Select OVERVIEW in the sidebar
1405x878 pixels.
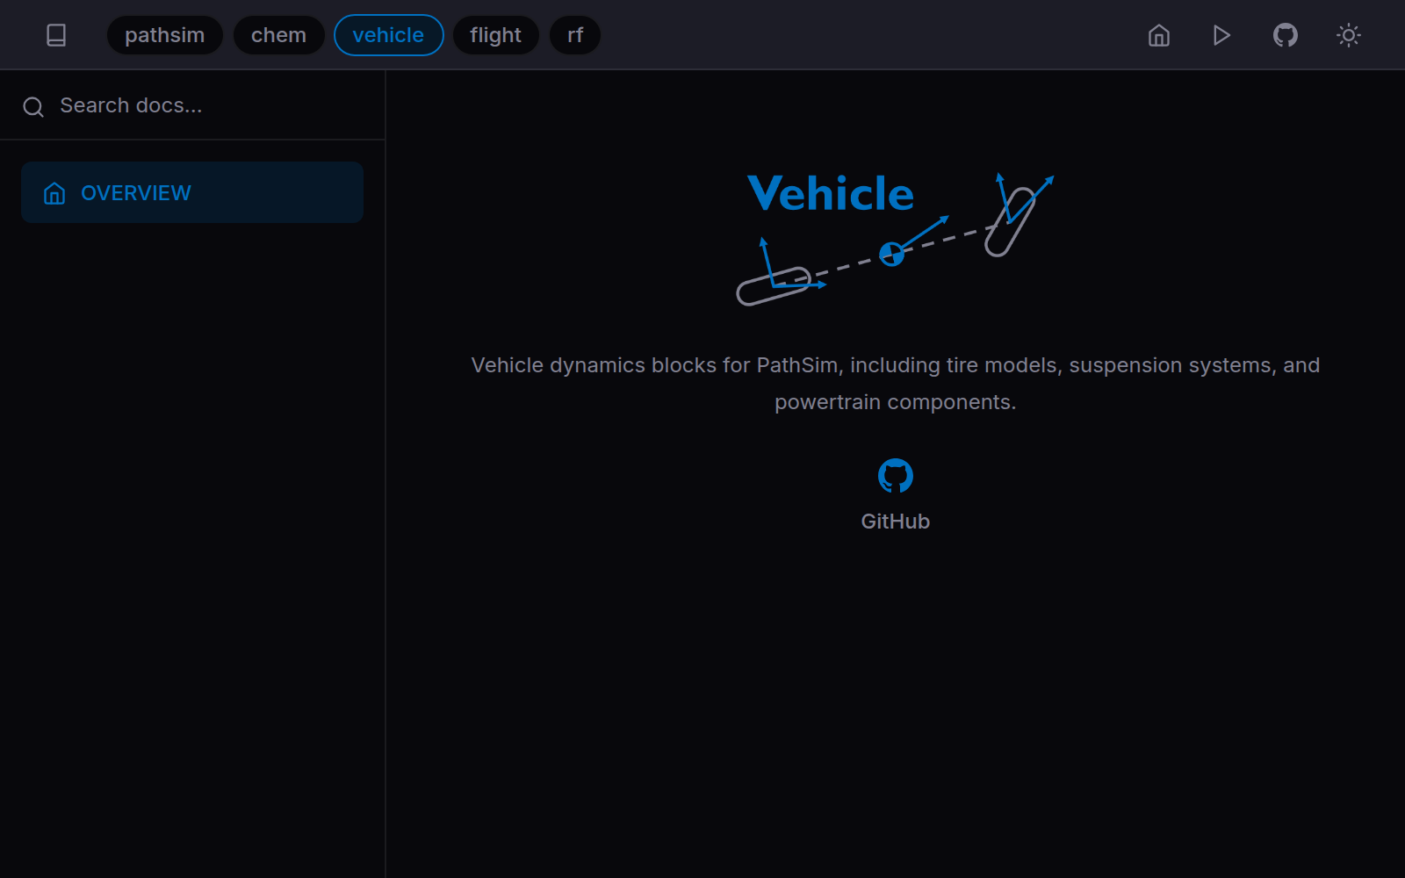[136, 192]
